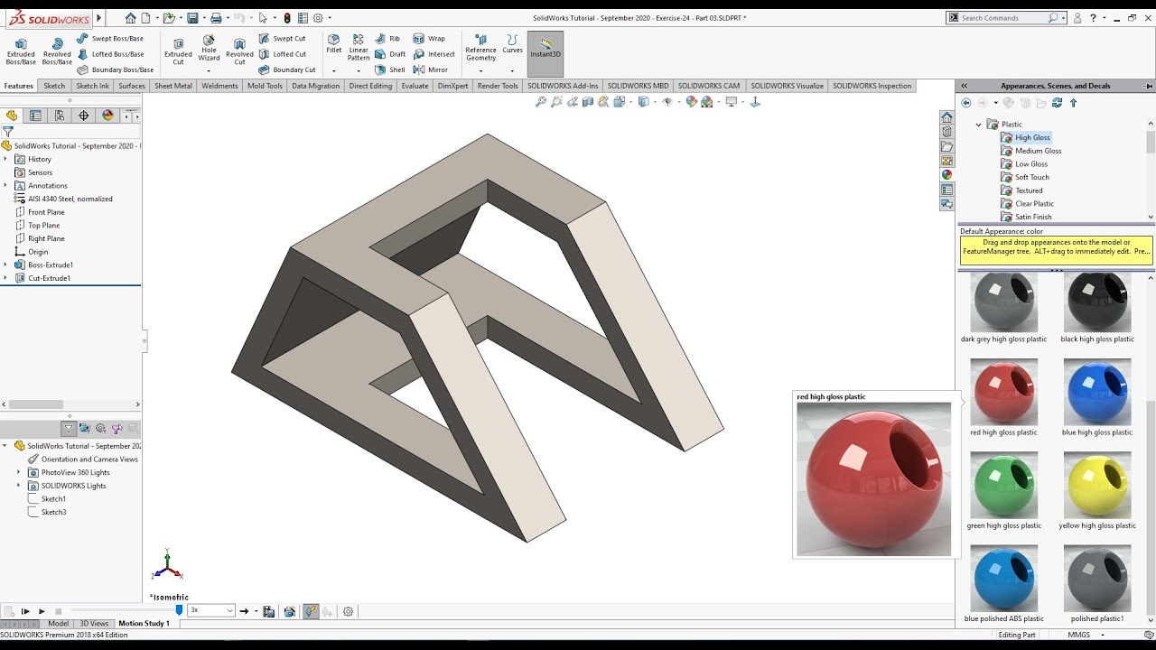This screenshot has width=1156, height=650.
Task: Select the Wrap tool
Action: click(429, 39)
